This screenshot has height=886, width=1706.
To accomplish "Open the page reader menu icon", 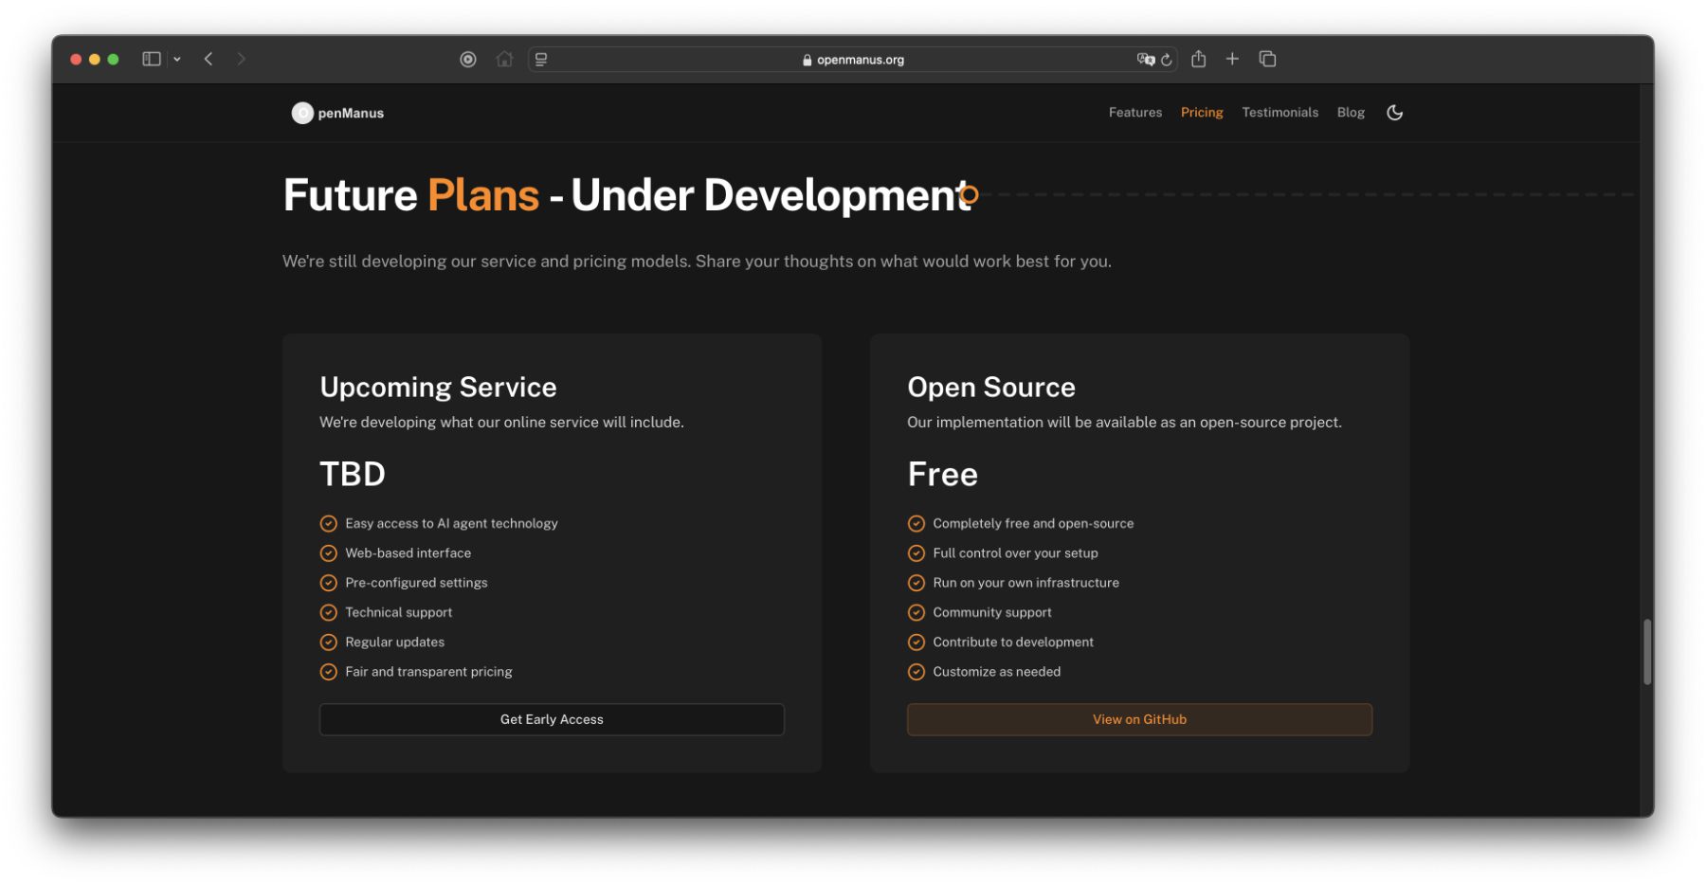I will [x=541, y=59].
